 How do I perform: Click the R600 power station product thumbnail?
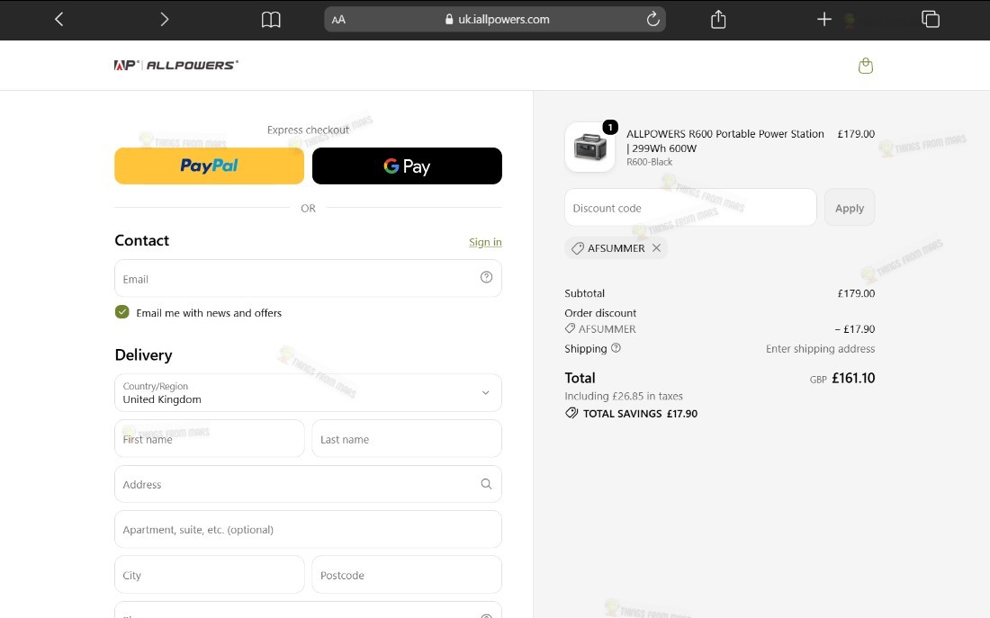(590, 148)
